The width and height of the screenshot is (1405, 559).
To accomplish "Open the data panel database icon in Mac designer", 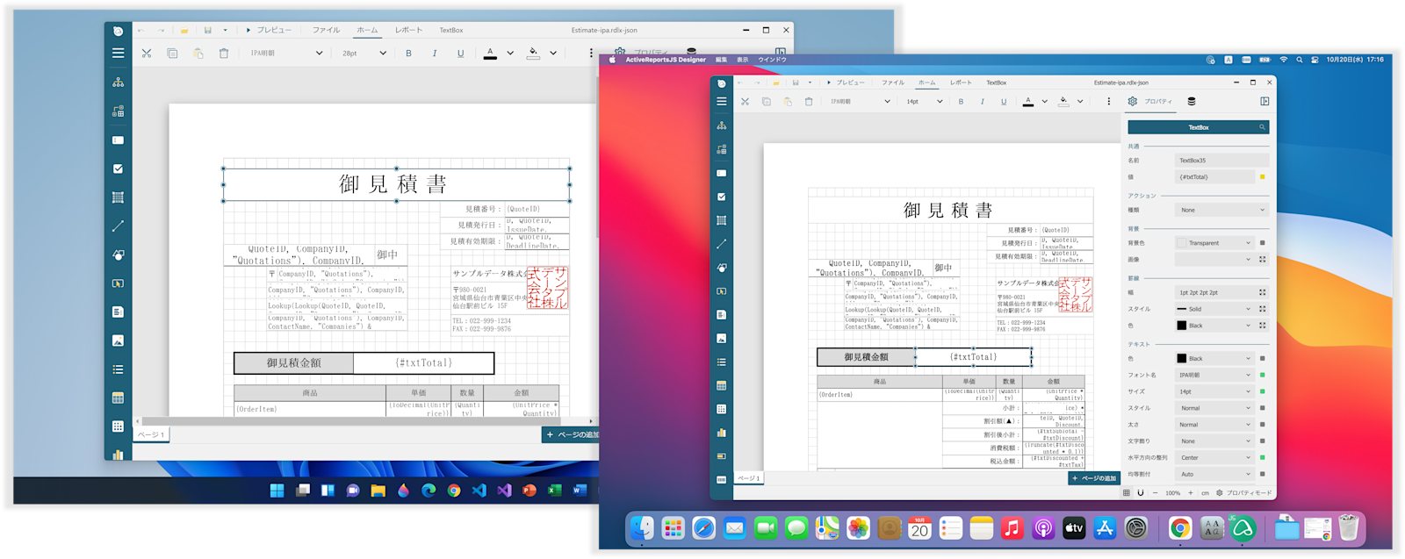I will [x=1192, y=102].
